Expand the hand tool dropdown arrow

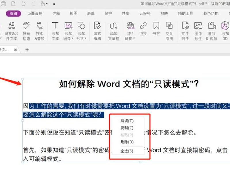click(x=47, y=4)
